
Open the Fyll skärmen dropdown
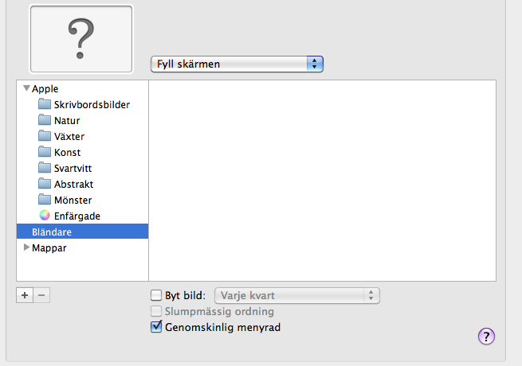tap(237, 64)
